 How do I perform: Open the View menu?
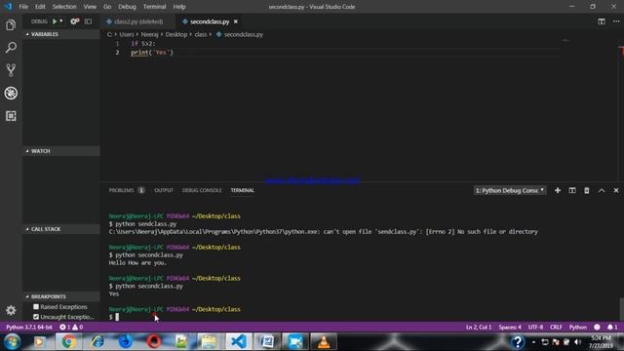click(x=90, y=7)
